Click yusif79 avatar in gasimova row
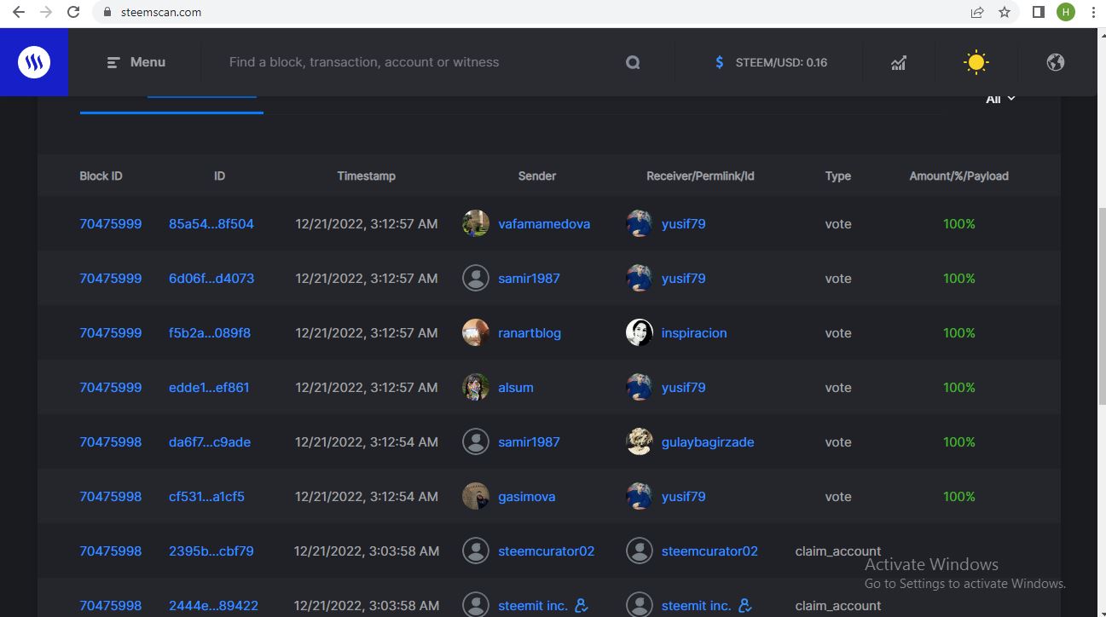Image resolution: width=1106 pixels, height=617 pixels. 640,496
